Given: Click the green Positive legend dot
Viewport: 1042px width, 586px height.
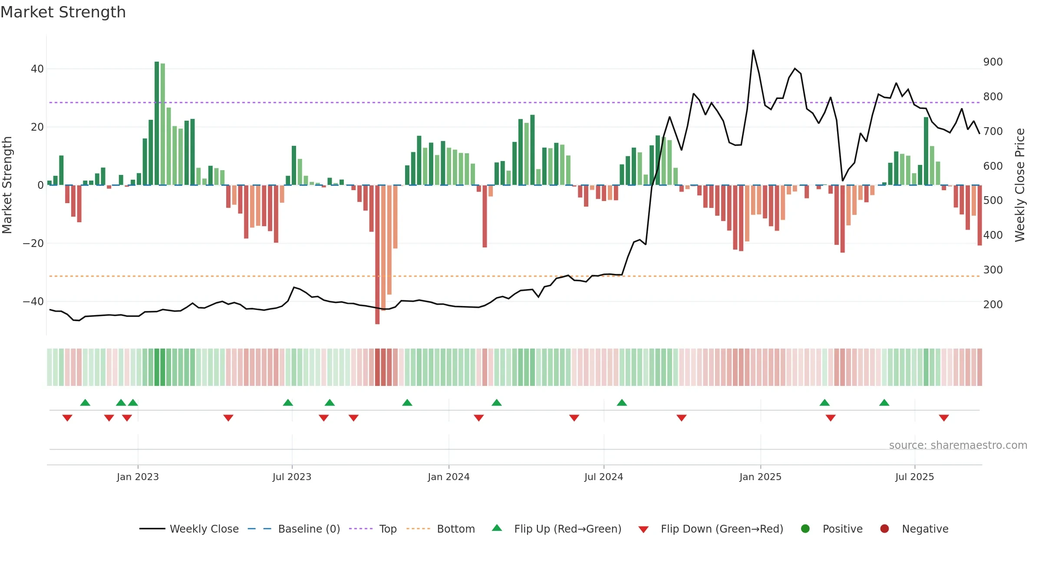Looking at the screenshot, I should point(805,529).
